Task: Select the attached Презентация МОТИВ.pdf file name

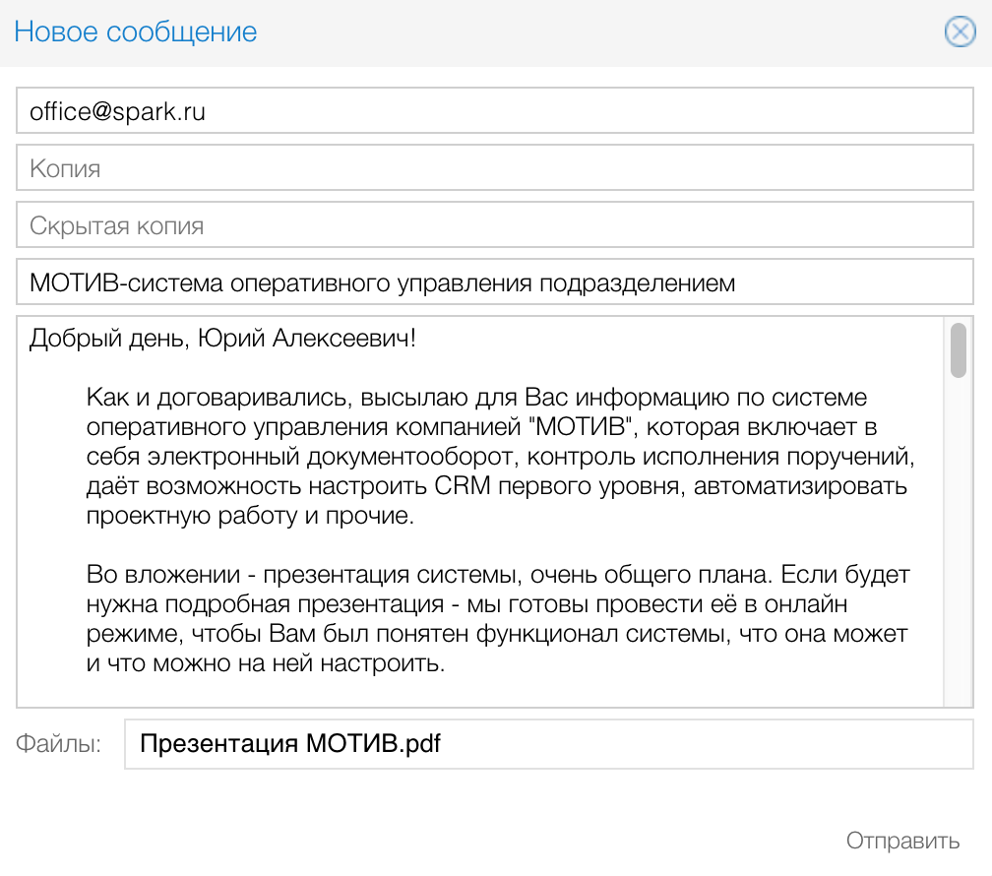Action: [289, 743]
